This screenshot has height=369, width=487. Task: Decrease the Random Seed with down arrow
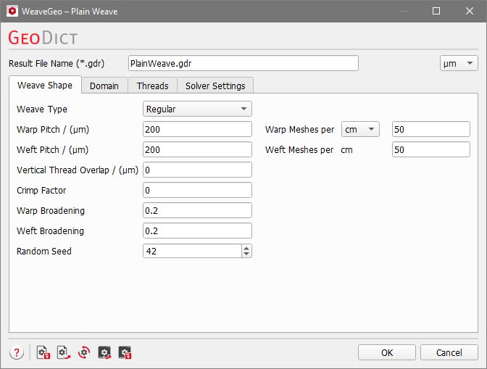point(246,254)
